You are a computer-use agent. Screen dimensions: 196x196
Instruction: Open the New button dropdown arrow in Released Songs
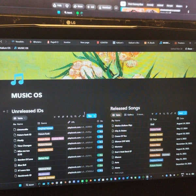[x=186, y=113]
